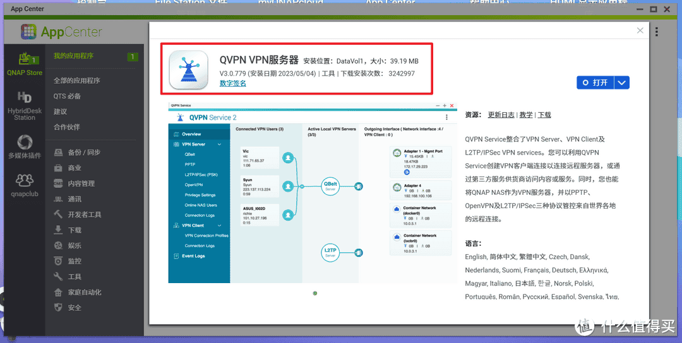Expand dropdown arrow beside 打开 button
The height and width of the screenshot is (343, 682).
(622, 83)
